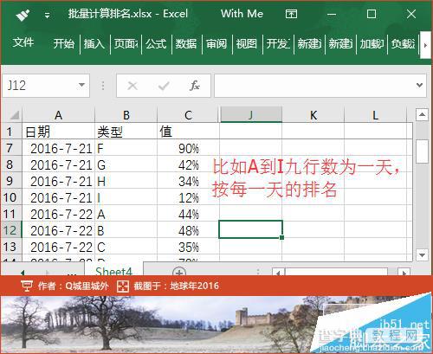Click the confirm checkmark formula icon
The width and height of the screenshot is (433, 354).
pyautogui.click(x=164, y=86)
